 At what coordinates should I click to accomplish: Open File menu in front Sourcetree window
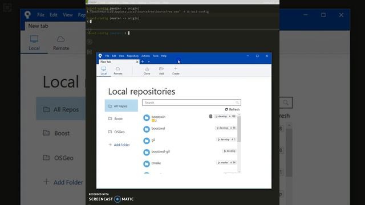click(107, 56)
